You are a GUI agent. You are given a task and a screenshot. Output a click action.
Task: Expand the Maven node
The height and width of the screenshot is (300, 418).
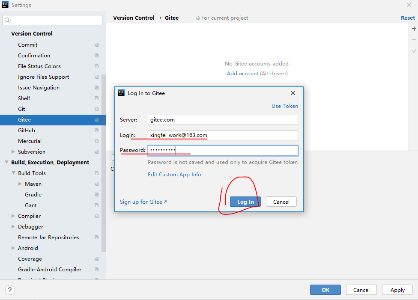20,184
